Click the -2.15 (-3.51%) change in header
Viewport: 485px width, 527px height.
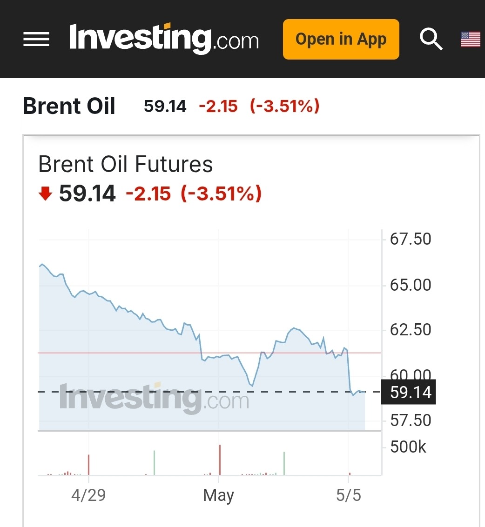259,106
